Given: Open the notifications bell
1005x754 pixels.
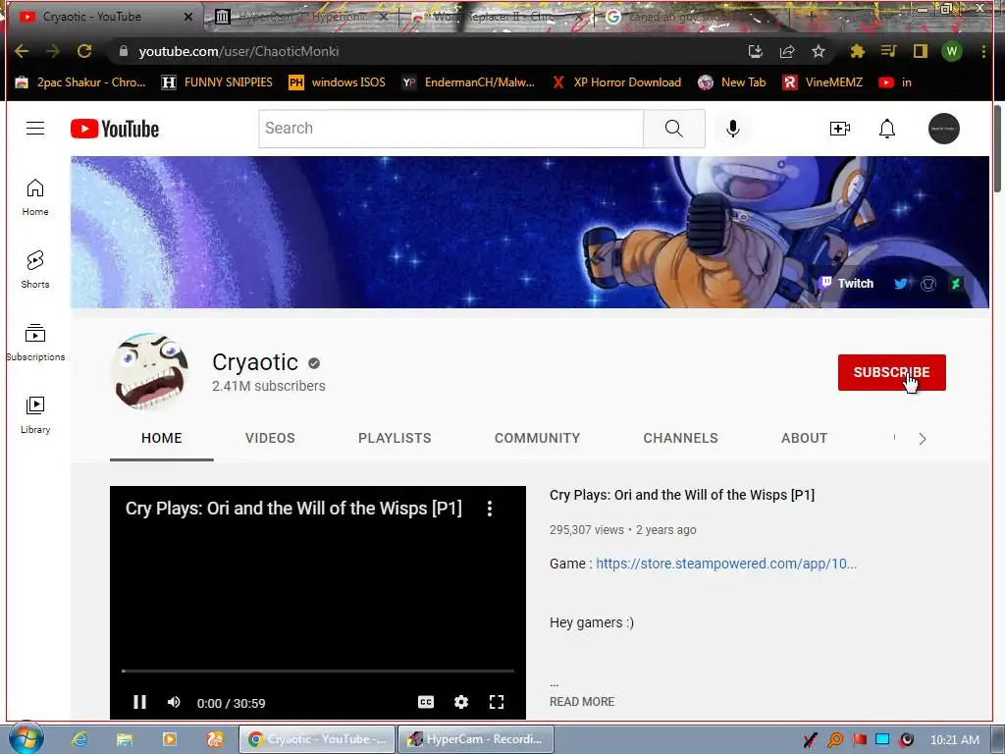Looking at the screenshot, I should click(887, 129).
